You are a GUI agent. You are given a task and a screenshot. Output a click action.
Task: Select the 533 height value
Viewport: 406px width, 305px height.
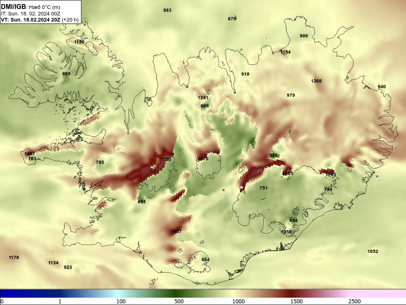[x=273, y=156]
